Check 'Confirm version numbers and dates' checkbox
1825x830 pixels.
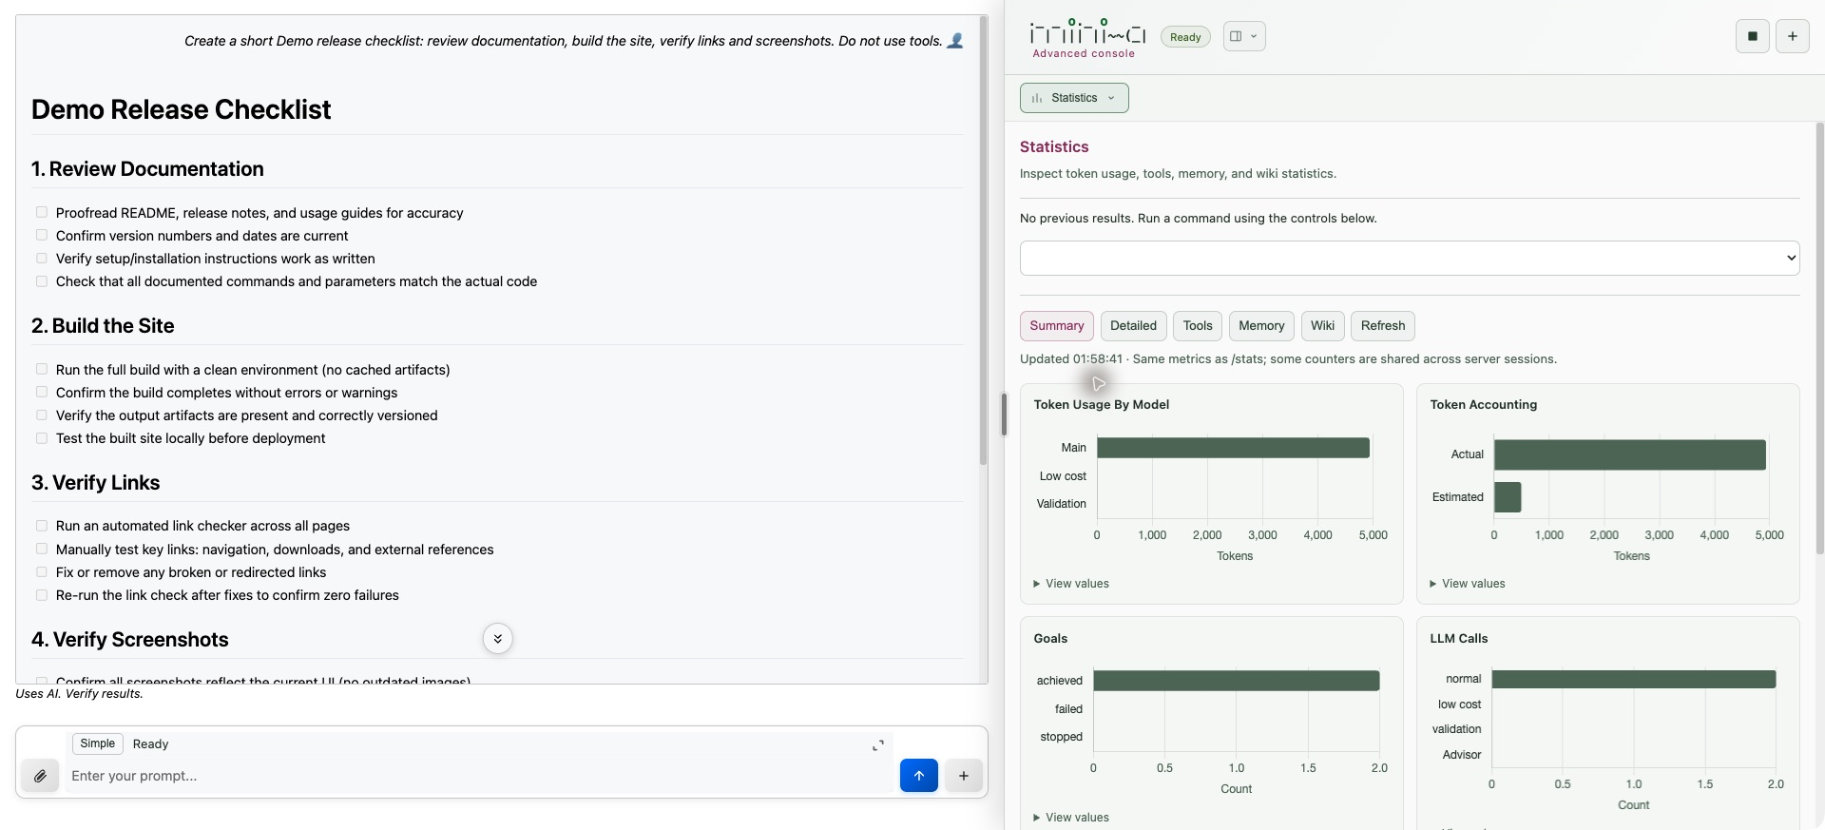[42, 235]
